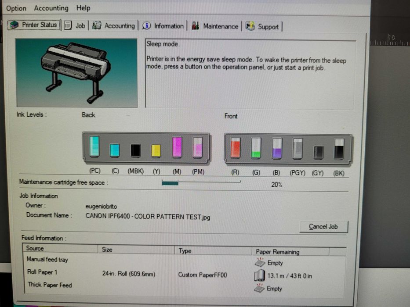Select the GY gray ink tank
This screenshot has width=410, height=307.
coord(318,153)
